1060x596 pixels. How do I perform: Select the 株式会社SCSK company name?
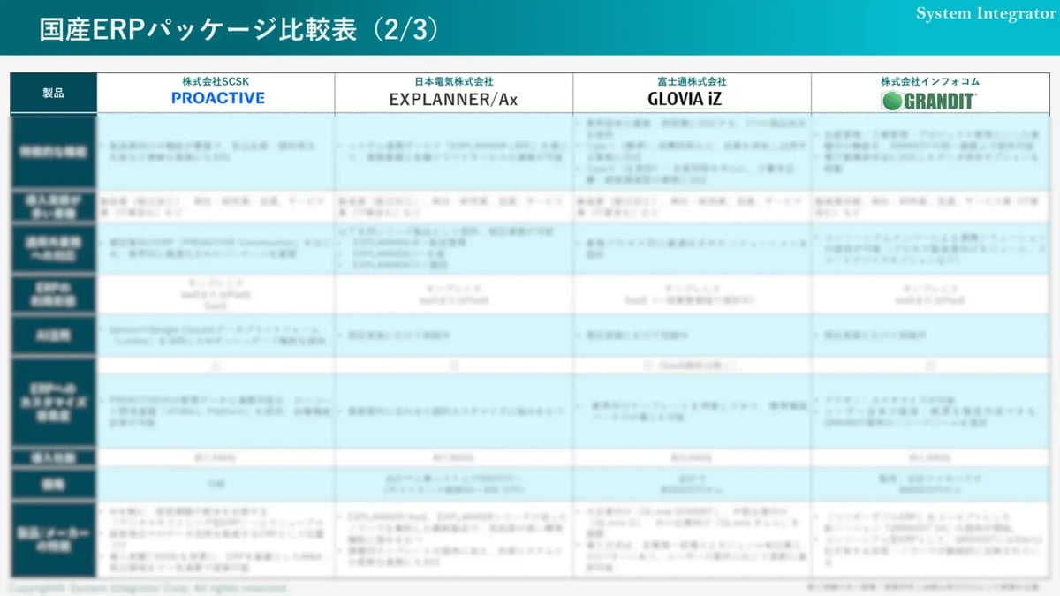pyautogui.click(x=217, y=81)
